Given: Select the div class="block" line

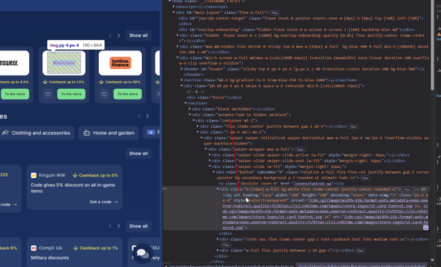Looking at the screenshot, I should (214, 97).
